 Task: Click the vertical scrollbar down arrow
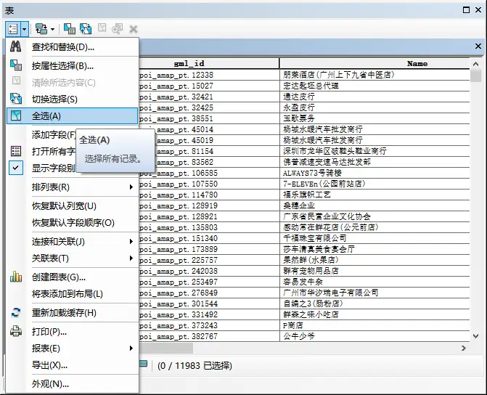point(475,336)
